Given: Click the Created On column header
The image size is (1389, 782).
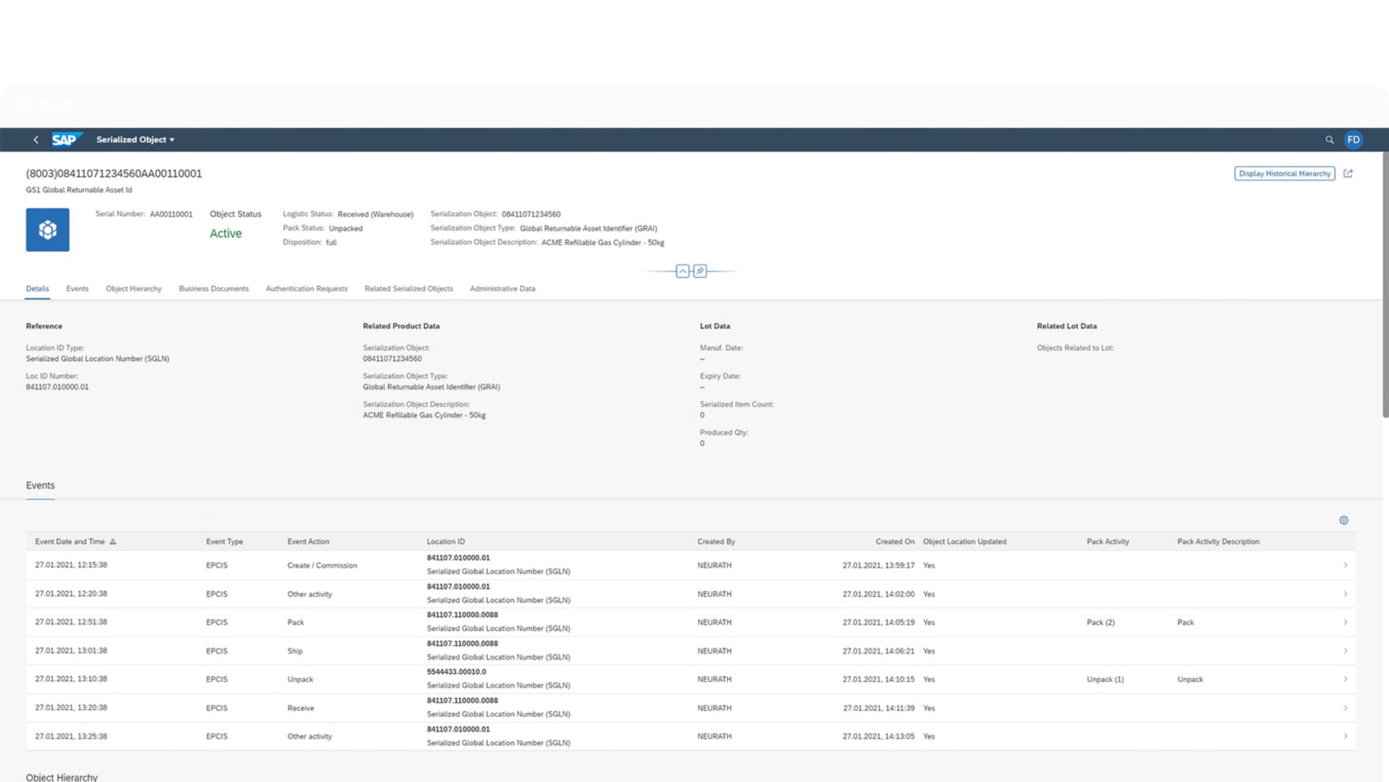Looking at the screenshot, I should pyautogui.click(x=894, y=542).
